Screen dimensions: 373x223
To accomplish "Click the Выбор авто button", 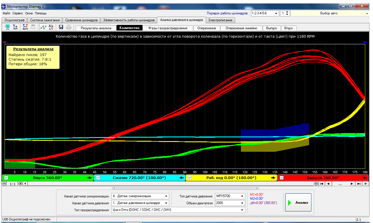I will tap(329, 13).
